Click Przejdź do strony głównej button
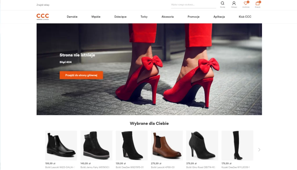 pos(81,75)
